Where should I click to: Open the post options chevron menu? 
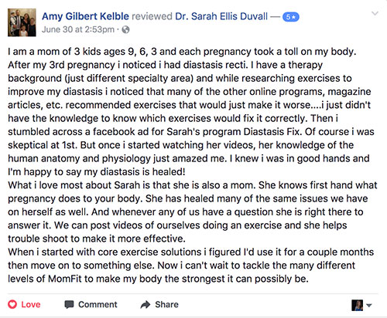[375, 13]
